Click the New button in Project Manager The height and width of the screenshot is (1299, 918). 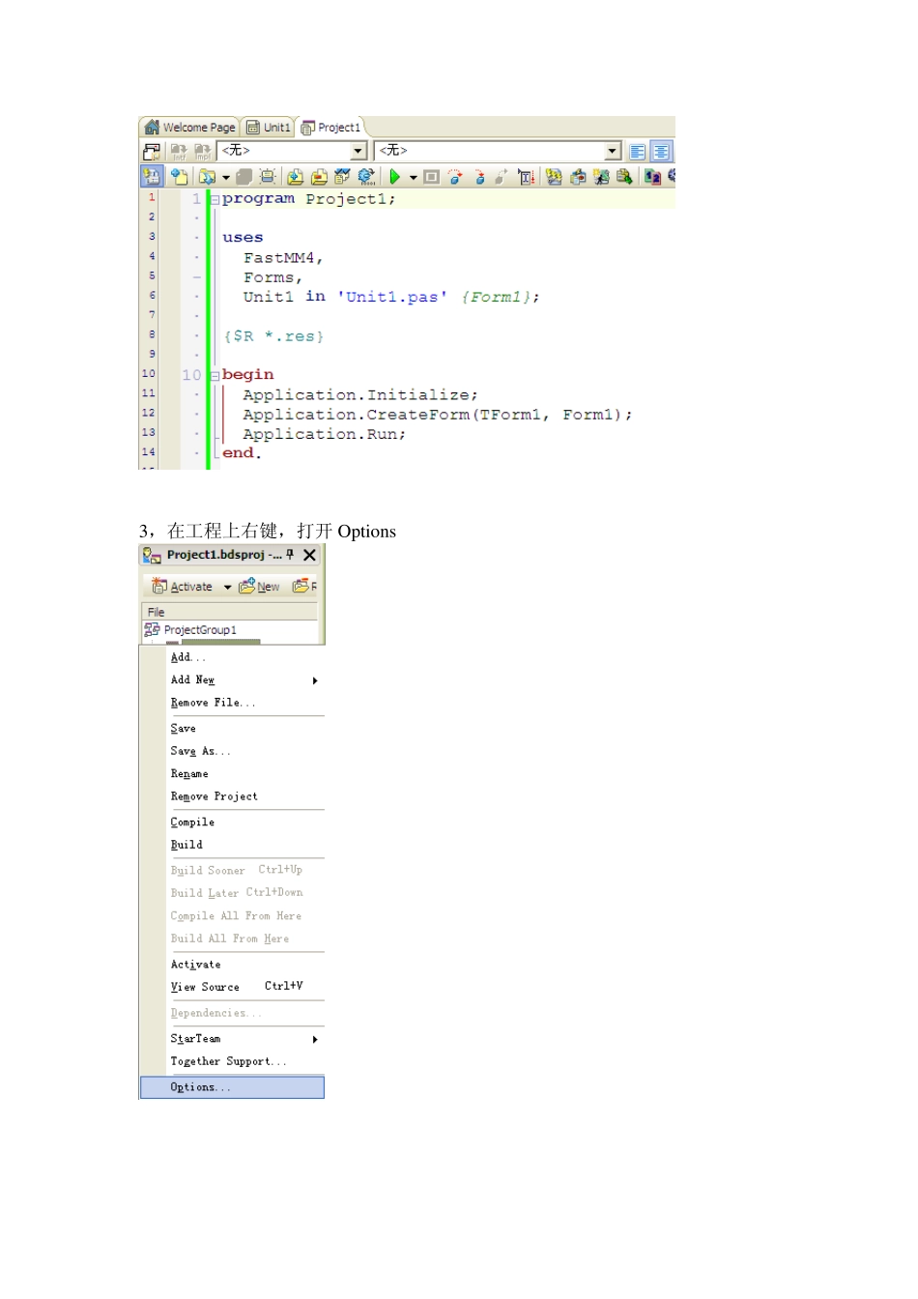[259, 587]
